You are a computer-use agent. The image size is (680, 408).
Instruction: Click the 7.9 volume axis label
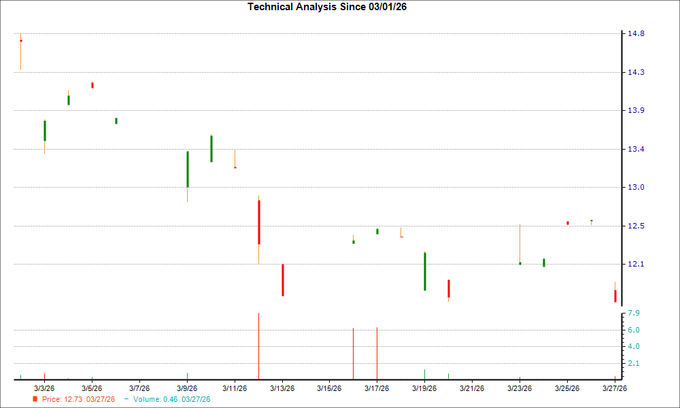(634, 313)
